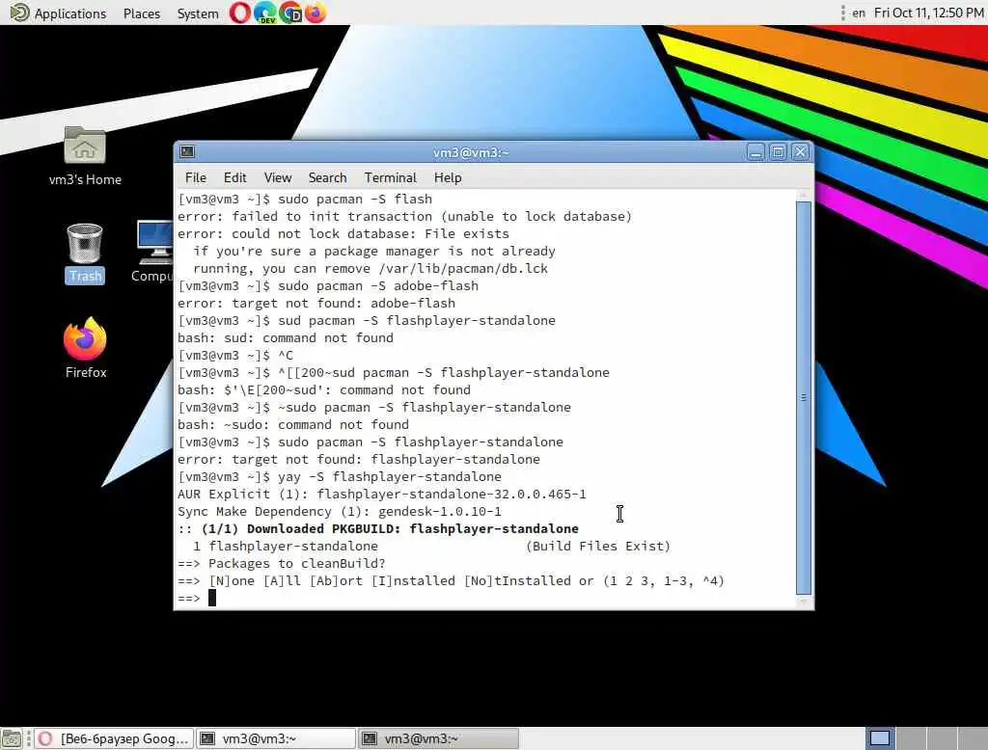Select the Trash desktop icon
988x750 pixels.
click(x=85, y=254)
